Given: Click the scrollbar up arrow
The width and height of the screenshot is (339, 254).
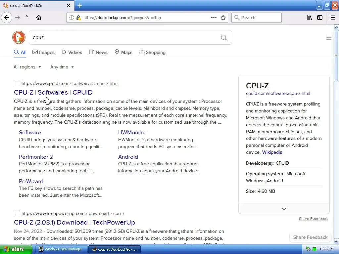Looking at the screenshot, I should [x=336, y=27].
